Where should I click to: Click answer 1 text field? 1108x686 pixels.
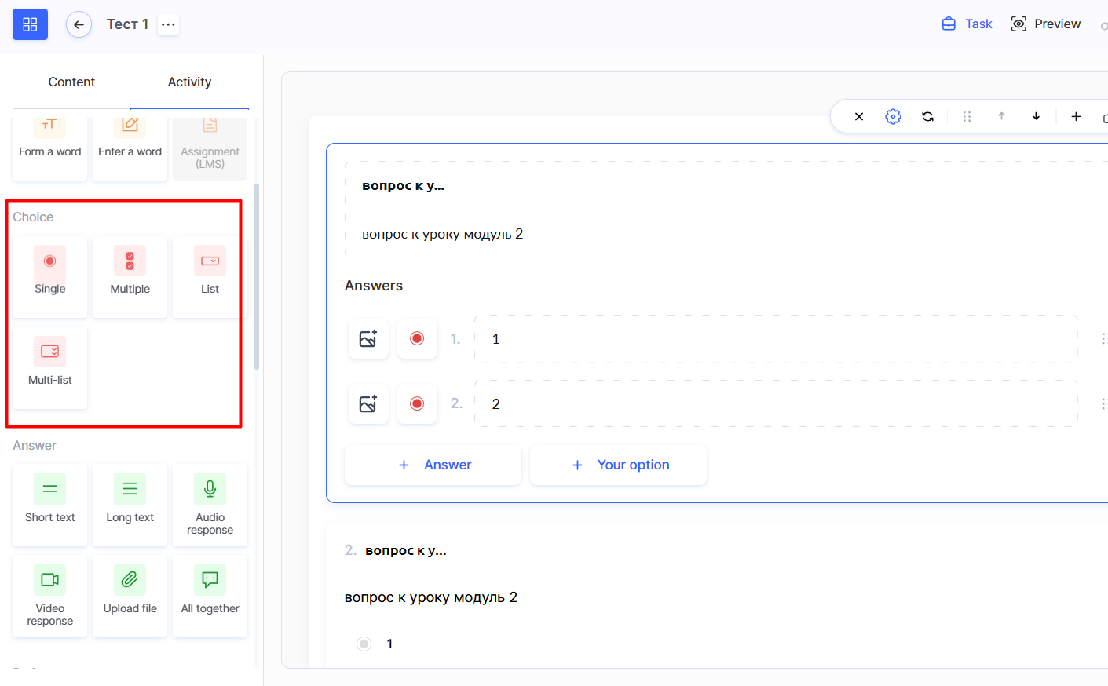(x=776, y=338)
